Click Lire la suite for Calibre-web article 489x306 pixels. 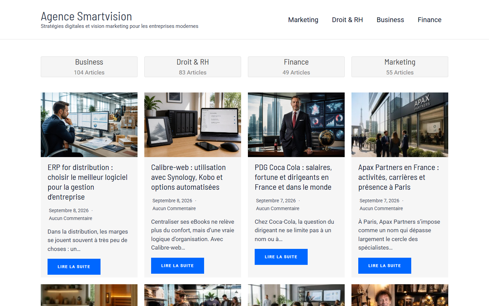(x=178, y=266)
